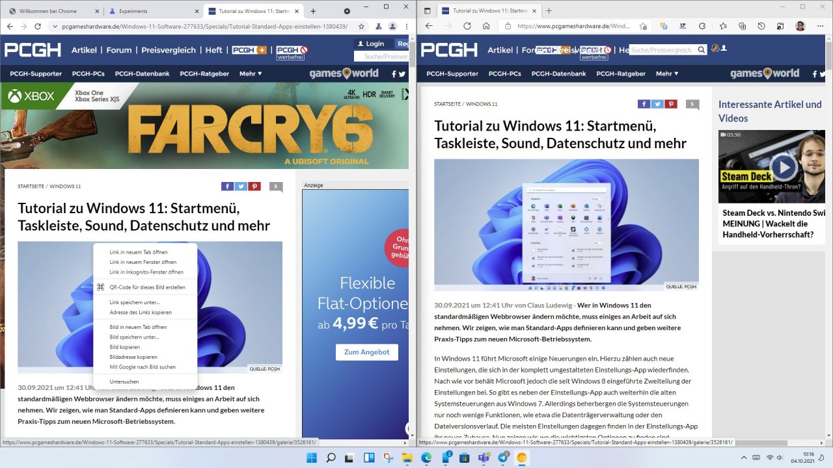Click the Zum Angebot ad button
The image size is (833, 468).
[x=366, y=352]
